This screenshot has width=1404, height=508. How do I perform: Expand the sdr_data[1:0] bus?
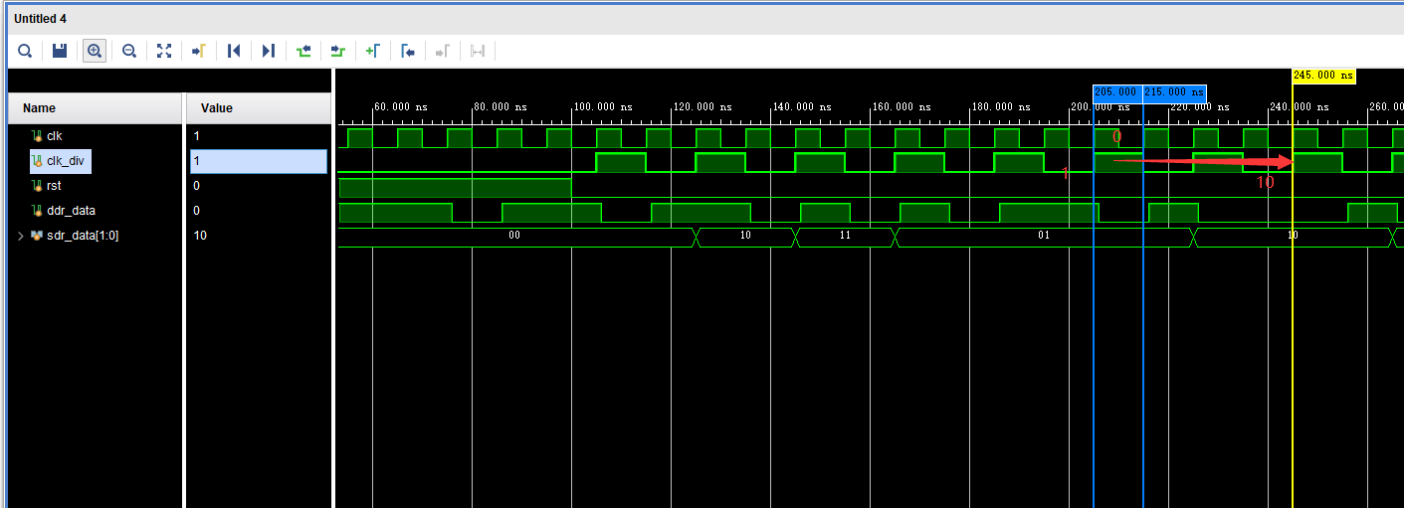[21, 236]
